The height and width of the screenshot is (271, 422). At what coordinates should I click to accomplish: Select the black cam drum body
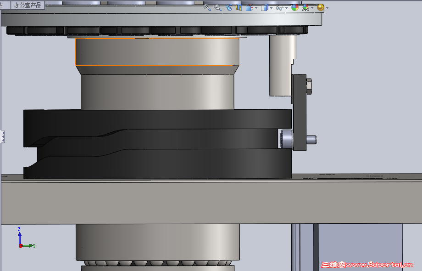click(157, 144)
